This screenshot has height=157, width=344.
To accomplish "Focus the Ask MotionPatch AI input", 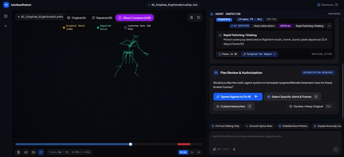I will point(275,137).
